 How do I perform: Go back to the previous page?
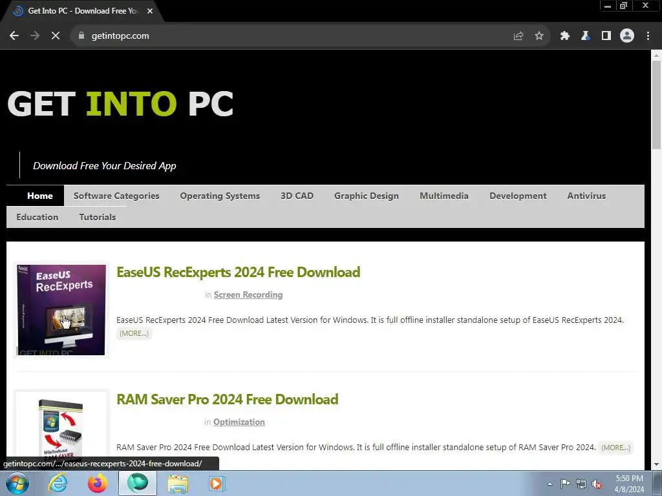(14, 36)
